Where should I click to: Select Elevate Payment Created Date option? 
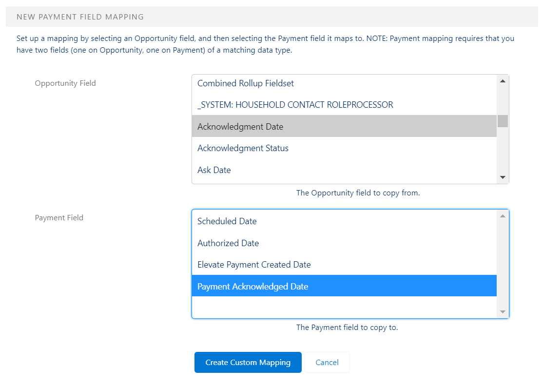254,265
